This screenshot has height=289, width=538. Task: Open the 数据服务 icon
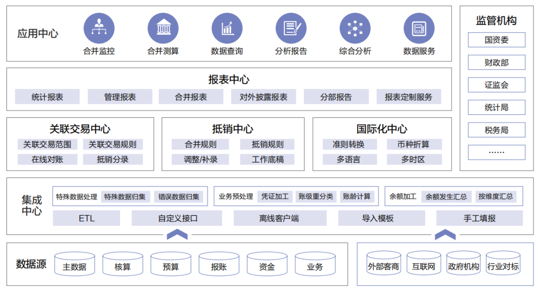point(419,28)
